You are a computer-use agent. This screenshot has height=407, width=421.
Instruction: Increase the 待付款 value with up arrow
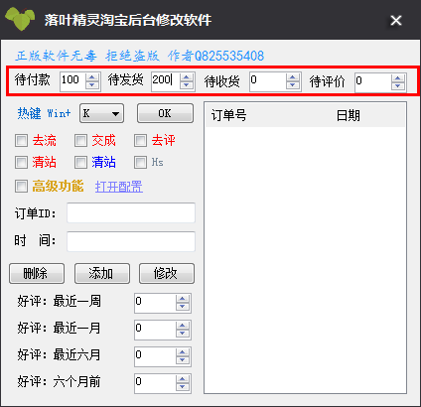coord(92,77)
